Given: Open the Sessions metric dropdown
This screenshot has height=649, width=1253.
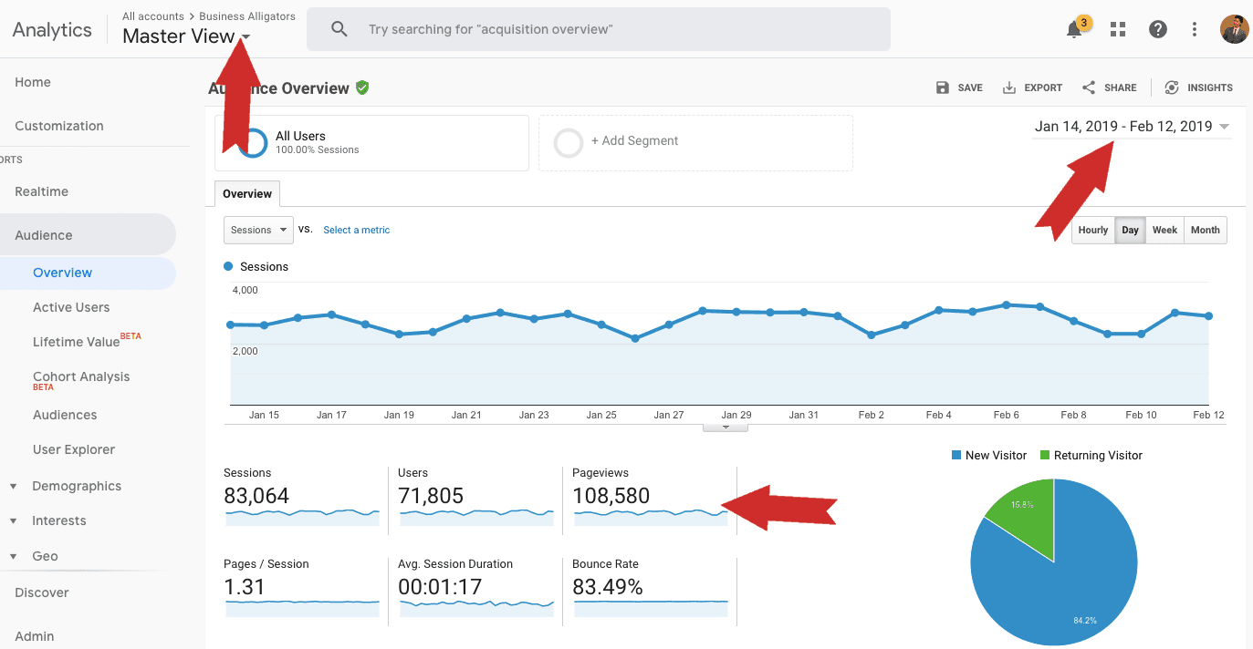Looking at the screenshot, I should coord(258,231).
